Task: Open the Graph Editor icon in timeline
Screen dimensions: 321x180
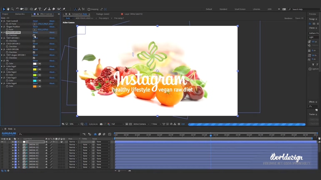Action: tap(110, 134)
